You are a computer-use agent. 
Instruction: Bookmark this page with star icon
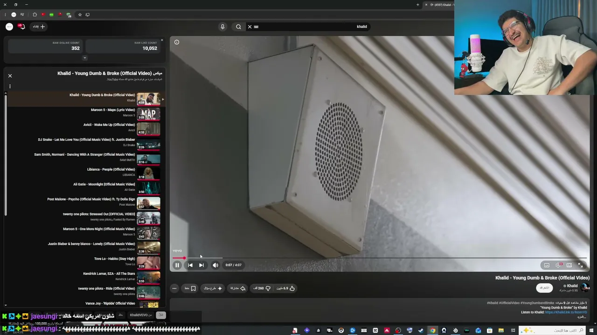(x=80, y=15)
